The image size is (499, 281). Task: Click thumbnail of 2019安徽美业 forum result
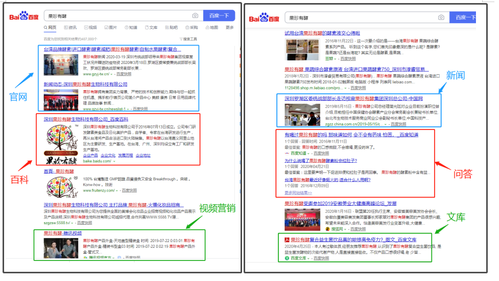click(x=302, y=220)
